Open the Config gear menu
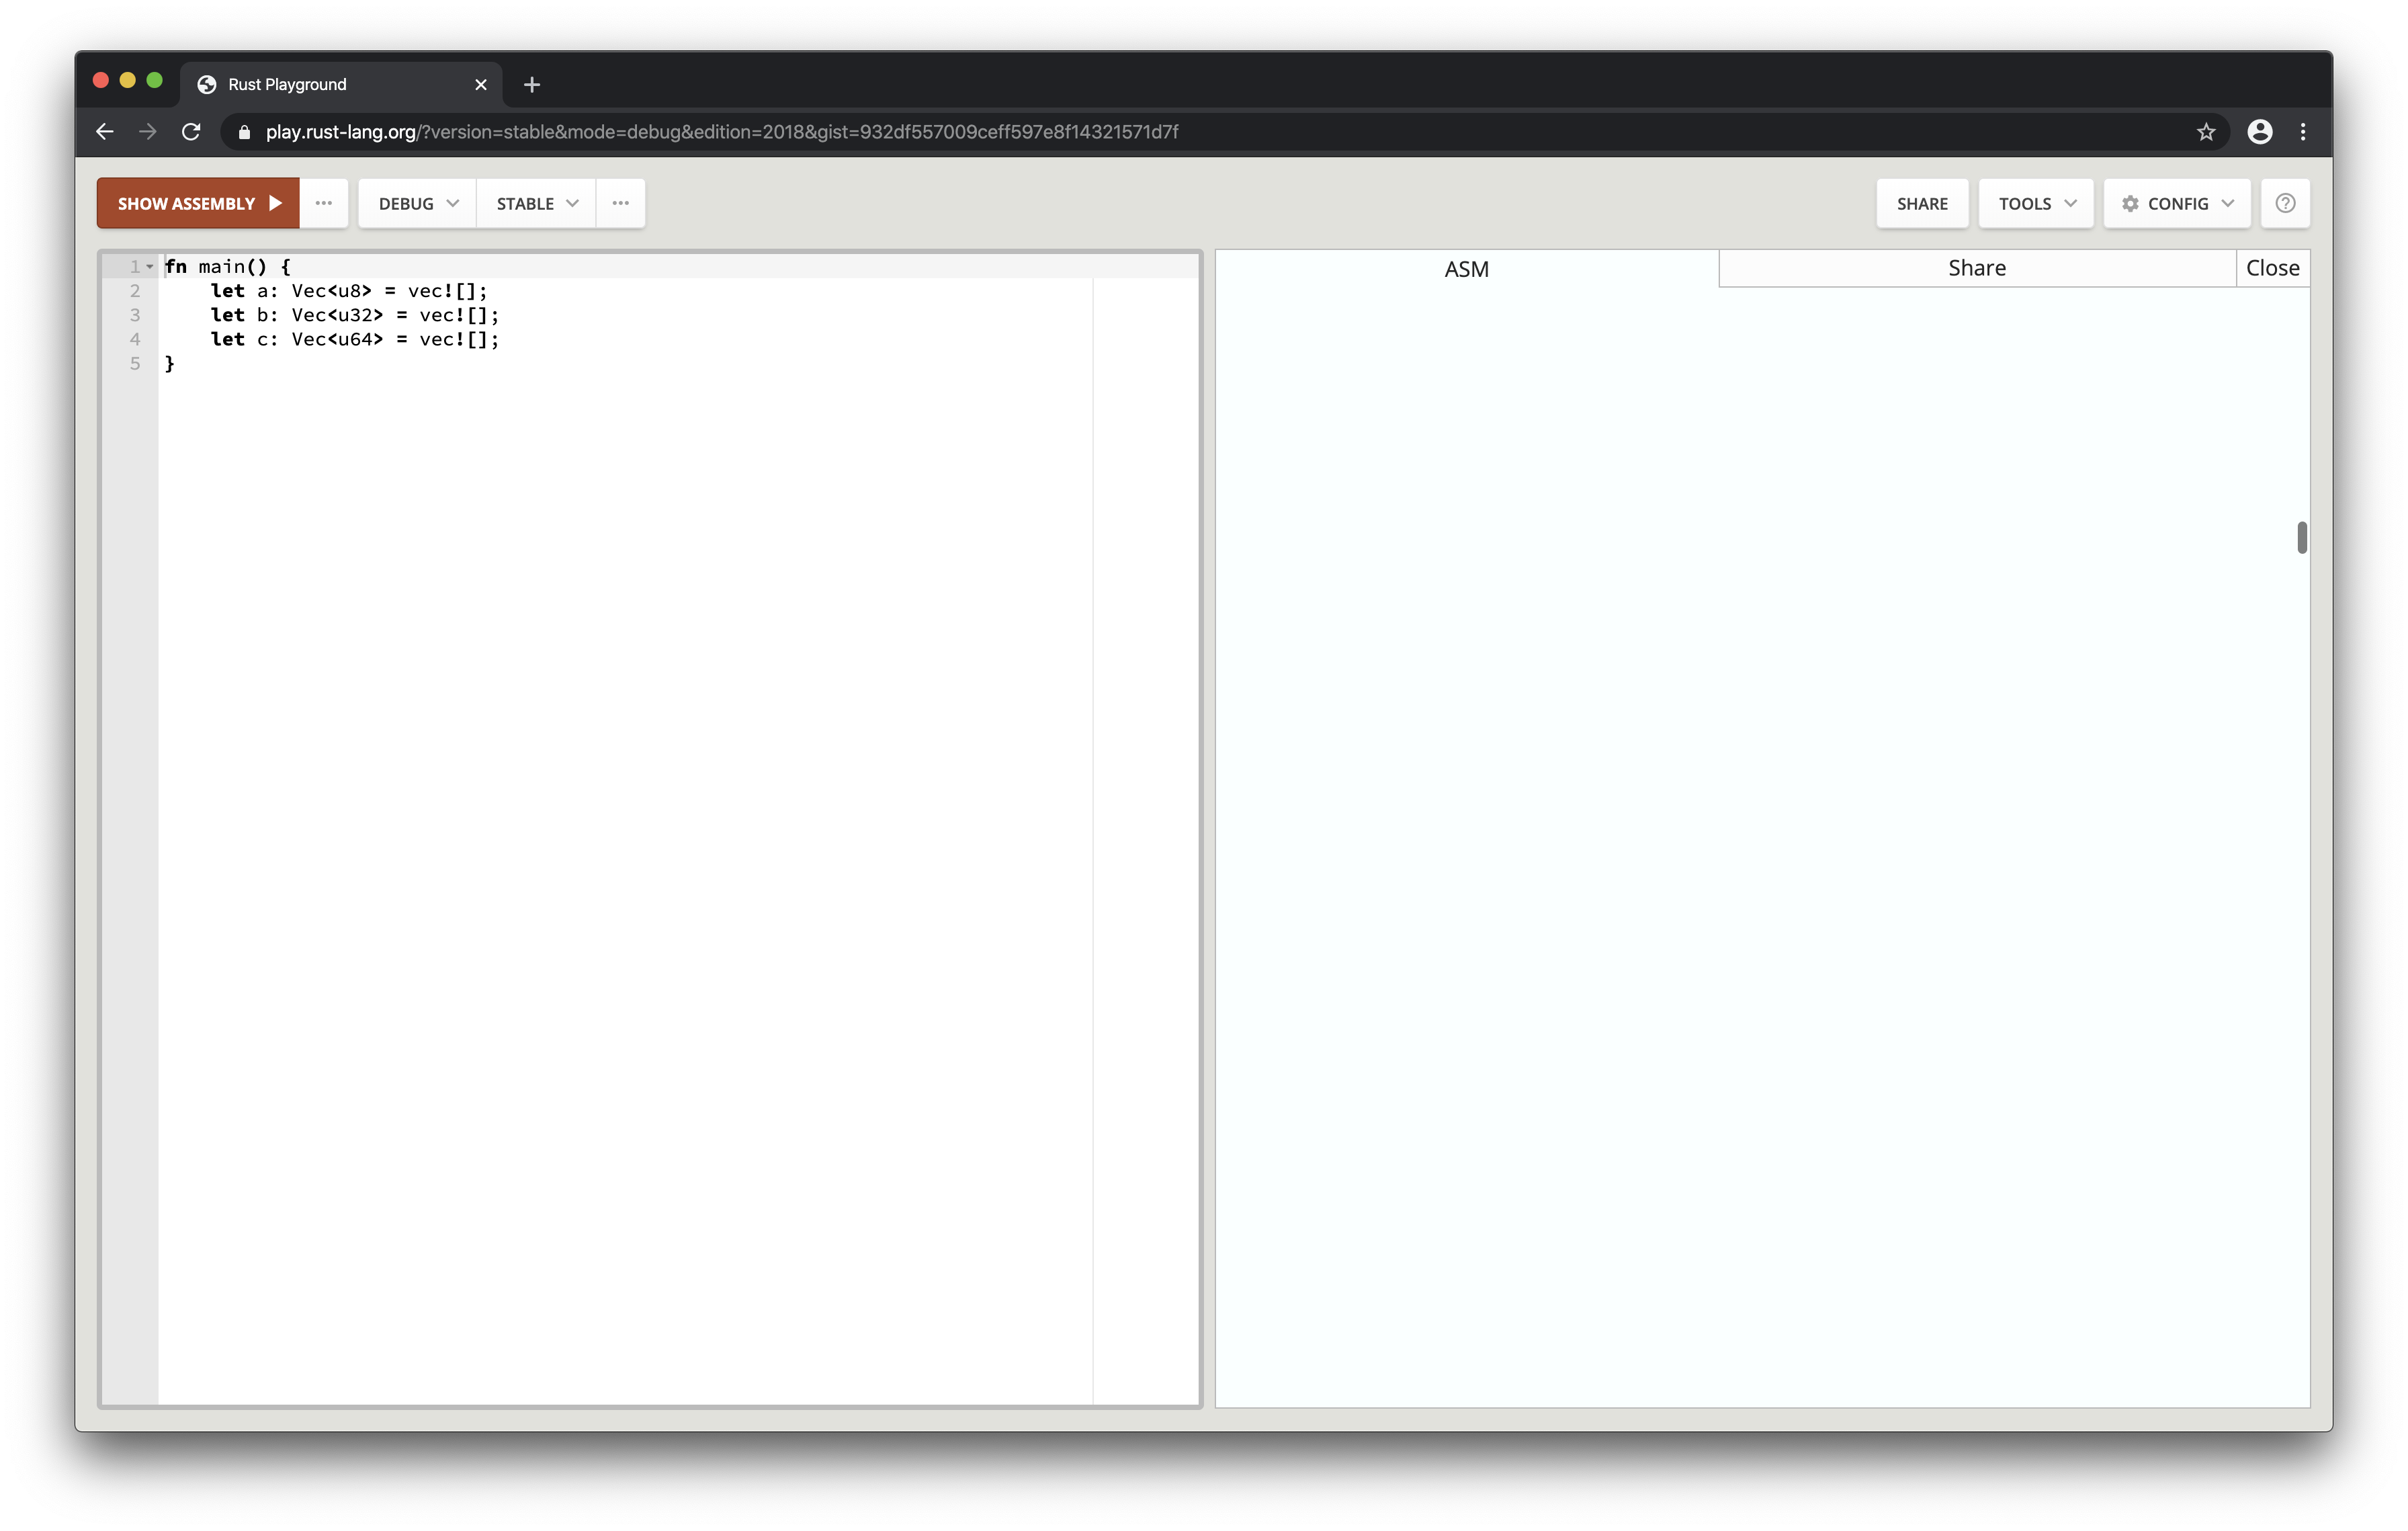Image resolution: width=2408 pixels, height=1531 pixels. 2176,203
